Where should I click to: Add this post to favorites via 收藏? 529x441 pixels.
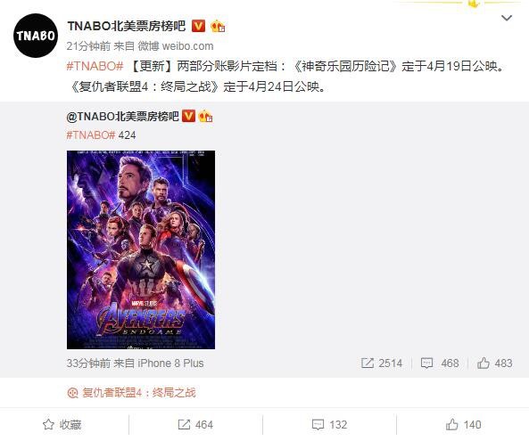(x=62, y=425)
